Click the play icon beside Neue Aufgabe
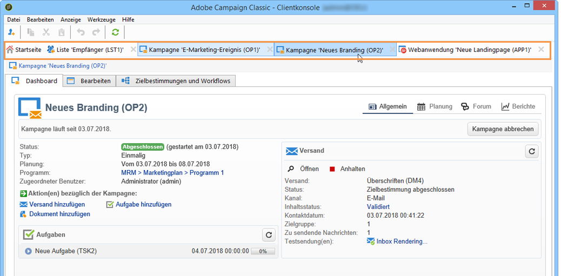 coord(28,251)
